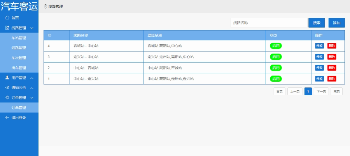Screen dimensions: 350x156
Task: Click the gear icon beside 订单管理
Action: click(7, 98)
